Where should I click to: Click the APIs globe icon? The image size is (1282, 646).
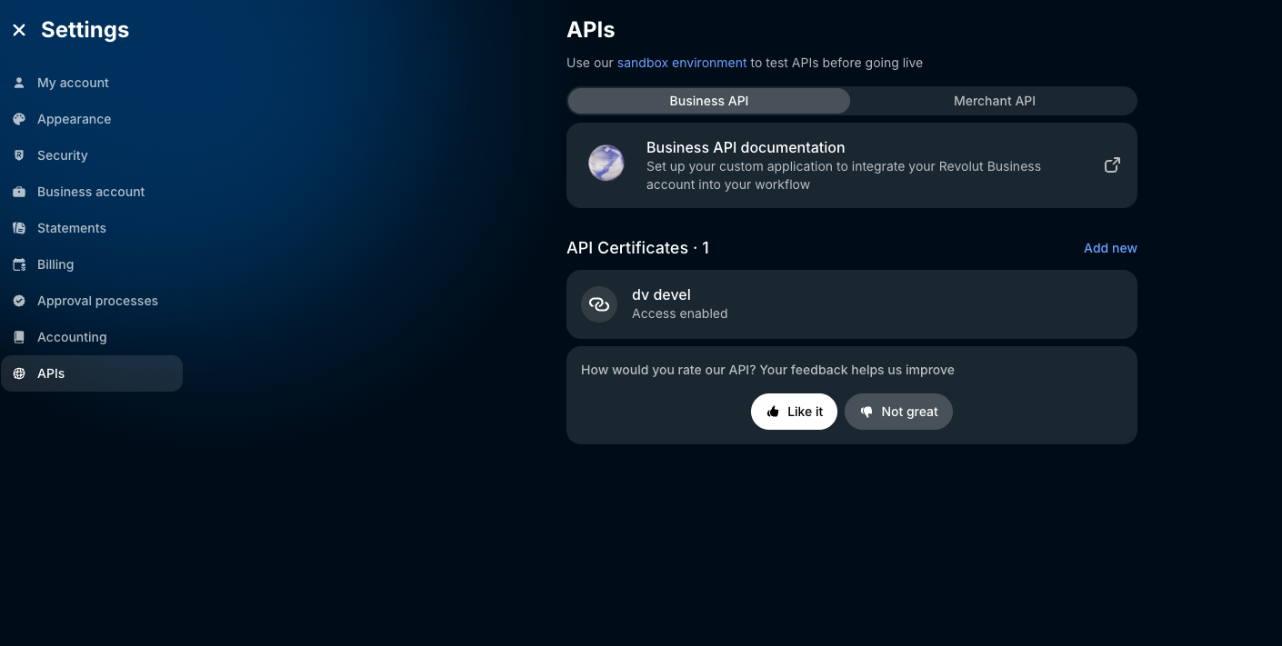point(19,373)
